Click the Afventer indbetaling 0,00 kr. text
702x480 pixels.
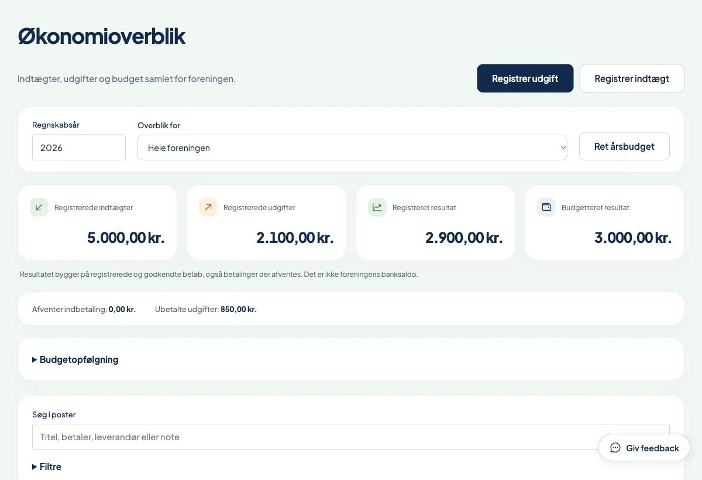pyautogui.click(x=84, y=309)
